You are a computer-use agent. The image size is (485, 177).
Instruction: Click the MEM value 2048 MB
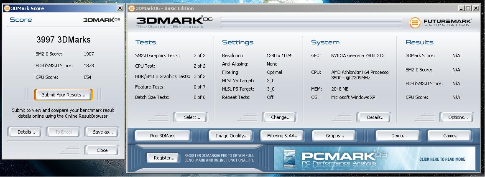pos(340,89)
